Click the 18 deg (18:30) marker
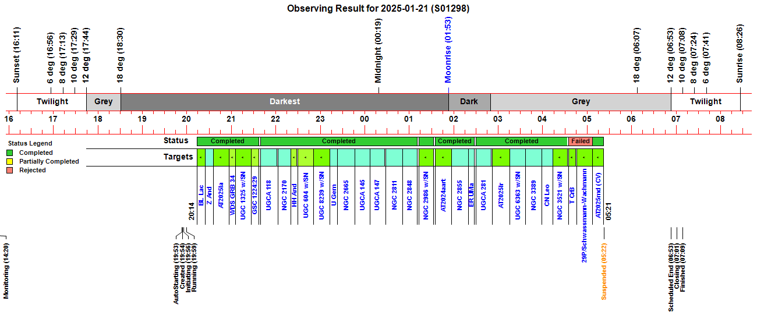The width and height of the screenshot is (757, 326). (121, 55)
